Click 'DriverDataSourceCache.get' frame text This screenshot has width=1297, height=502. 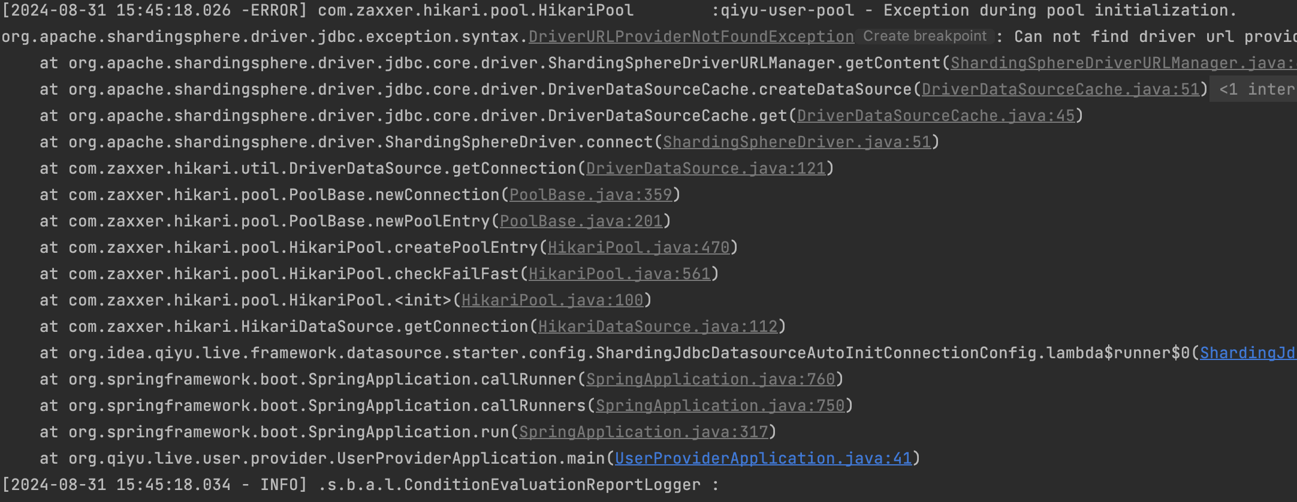(667, 116)
